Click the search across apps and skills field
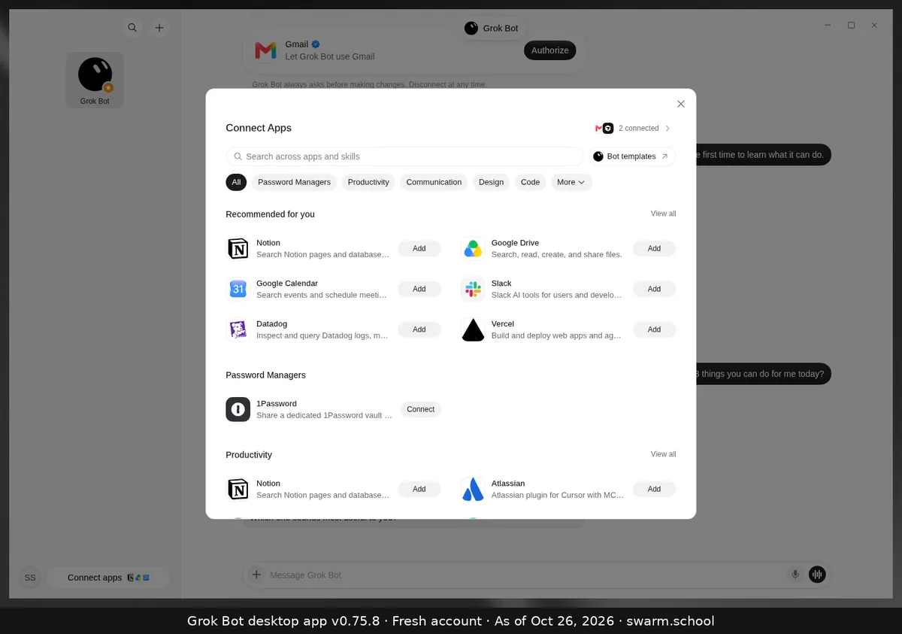This screenshot has width=902, height=634. (x=404, y=156)
